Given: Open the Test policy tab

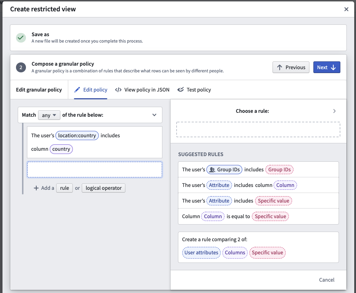Looking at the screenshot, I should pyautogui.click(x=194, y=90).
